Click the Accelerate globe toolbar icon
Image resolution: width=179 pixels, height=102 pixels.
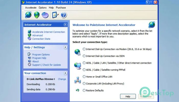tap(28, 15)
